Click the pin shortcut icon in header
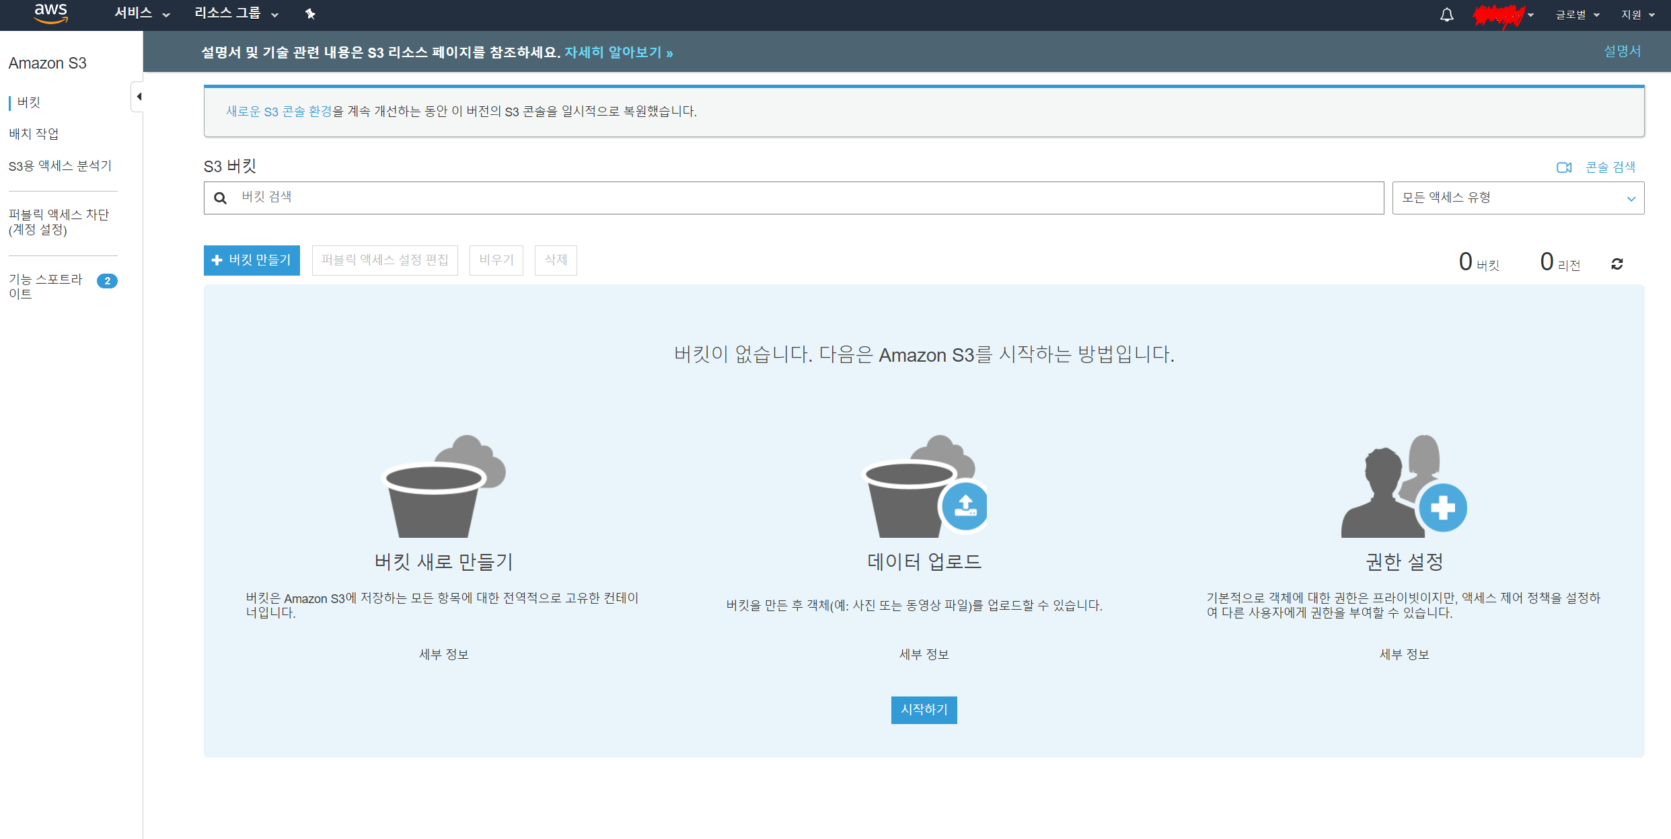The width and height of the screenshot is (1671, 839). 310,14
